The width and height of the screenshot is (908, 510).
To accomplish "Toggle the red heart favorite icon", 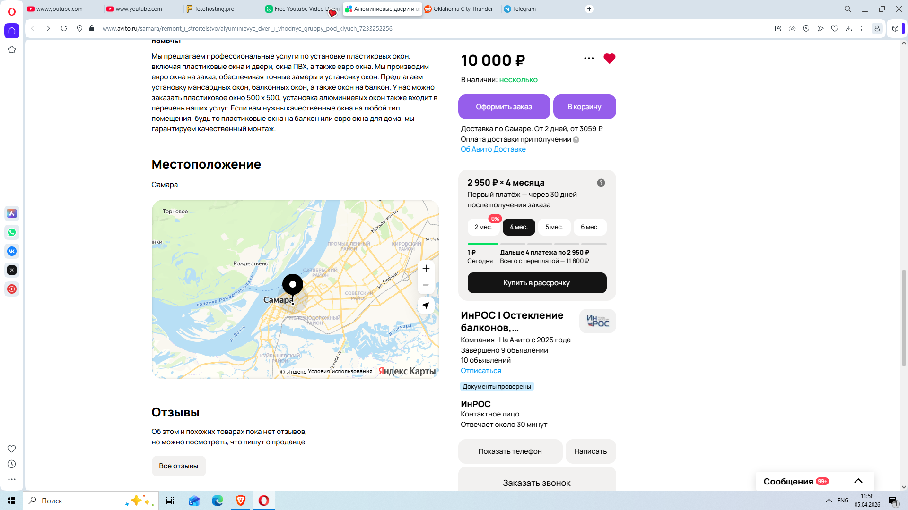I will coord(609,59).
